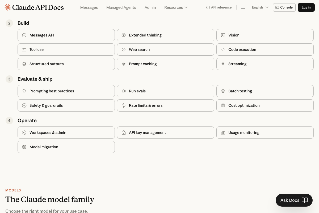Open the Safety & guardrails card
The image size is (319, 213).
coord(66,105)
